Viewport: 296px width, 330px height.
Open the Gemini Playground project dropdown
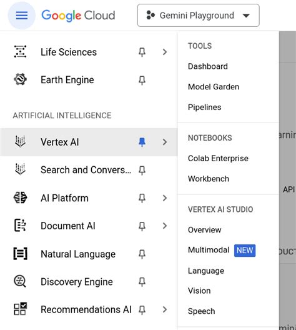tap(198, 16)
